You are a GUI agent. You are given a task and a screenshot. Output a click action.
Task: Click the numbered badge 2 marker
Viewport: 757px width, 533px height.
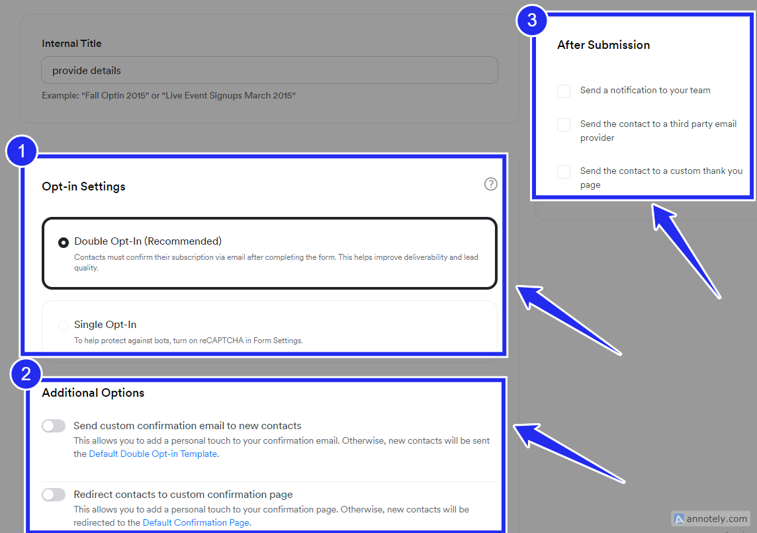[x=26, y=374]
